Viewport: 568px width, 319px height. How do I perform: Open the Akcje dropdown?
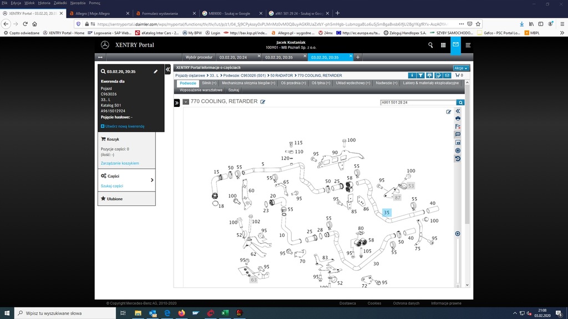coord(461,68)
